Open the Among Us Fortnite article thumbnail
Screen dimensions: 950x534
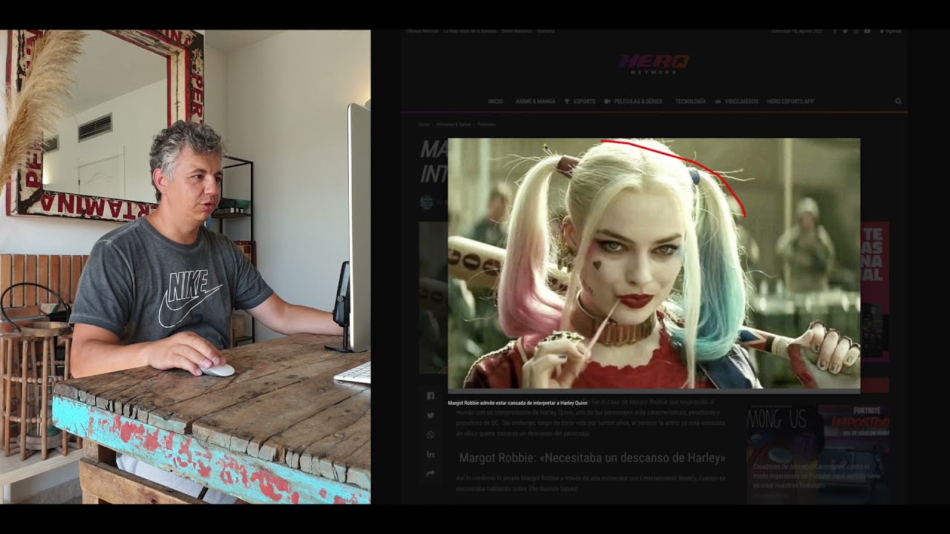818,454
